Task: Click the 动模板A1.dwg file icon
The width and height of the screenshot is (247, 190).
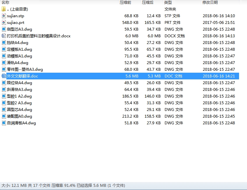Action: pos(4,56)
